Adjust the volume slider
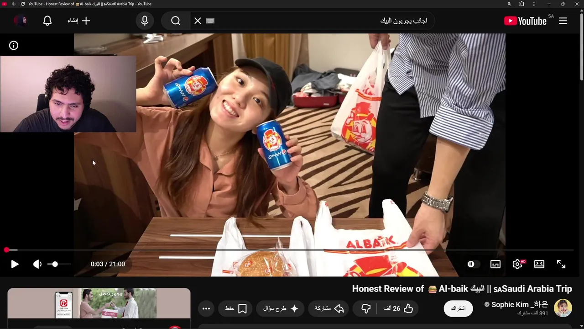Screen dimensions: 584x329 (59, 264)
